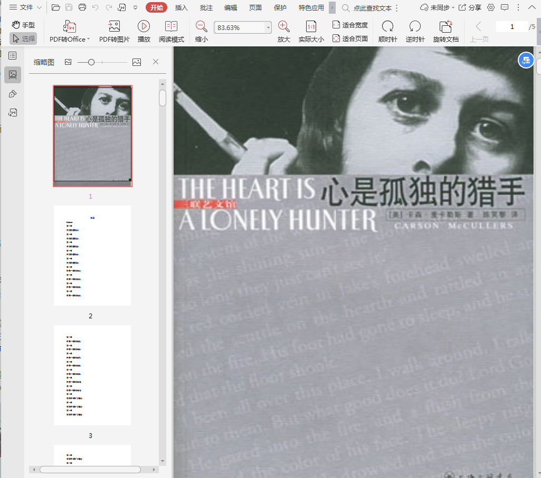Open the 83.63% zoom level dropdown
The image size is (541, 478).
point(268,27)
